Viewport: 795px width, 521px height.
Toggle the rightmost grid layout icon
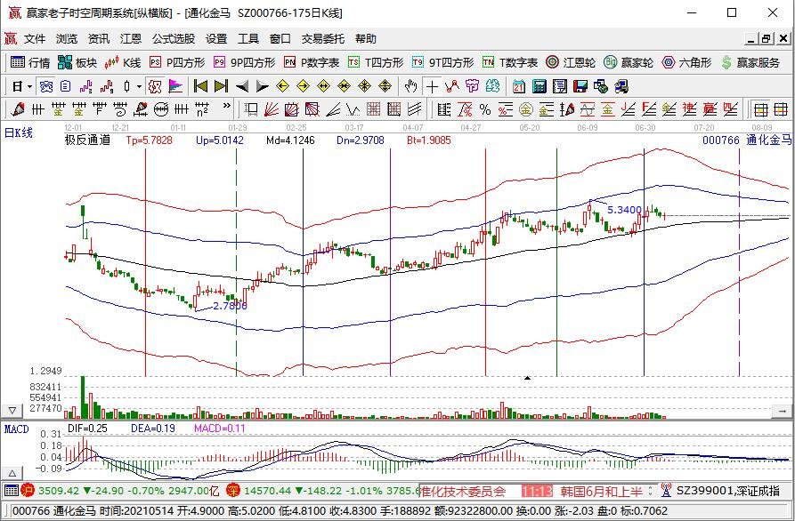tap(782, 109)
